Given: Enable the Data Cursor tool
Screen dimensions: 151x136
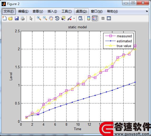Looking at the screenshot, I should point(63,18).
